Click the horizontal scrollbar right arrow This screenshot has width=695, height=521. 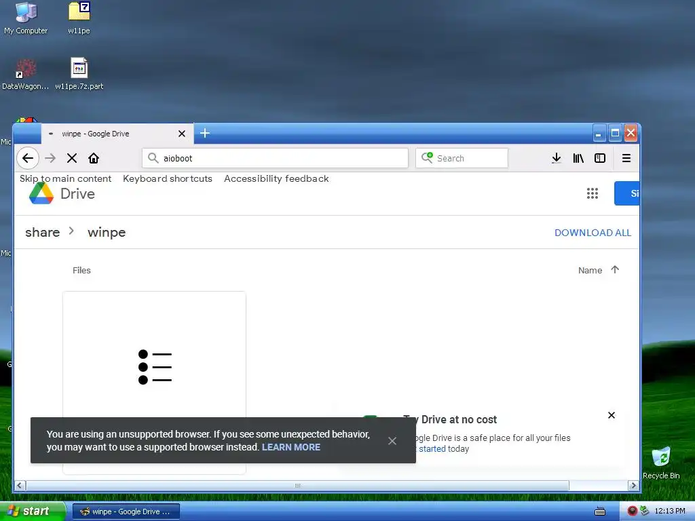pyautogui.click(x=634, y=486)
